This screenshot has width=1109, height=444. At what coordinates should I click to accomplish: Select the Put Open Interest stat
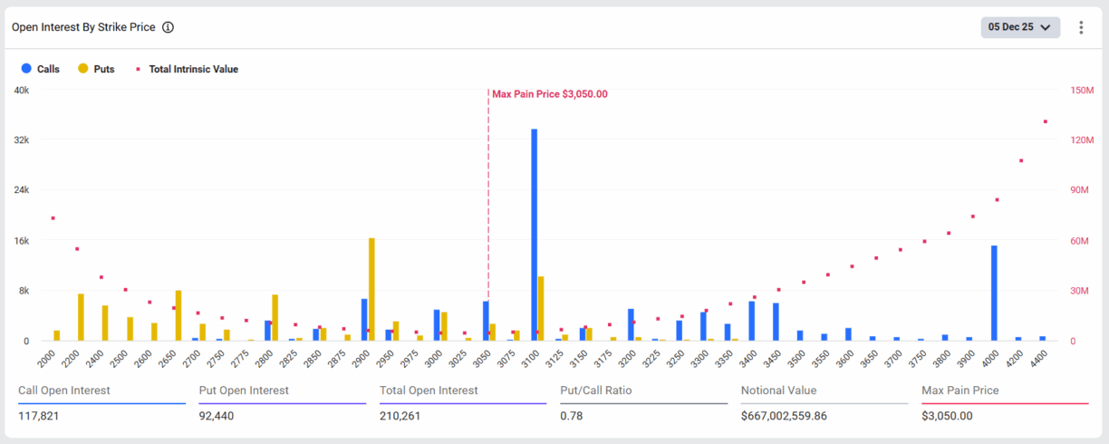(x=244, y=391)
